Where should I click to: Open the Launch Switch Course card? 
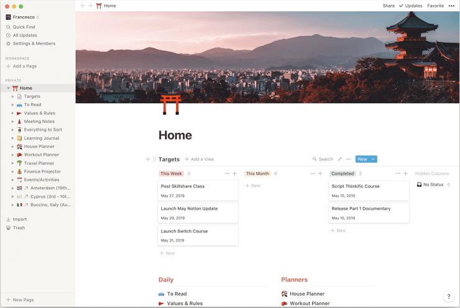coord(198,235)
